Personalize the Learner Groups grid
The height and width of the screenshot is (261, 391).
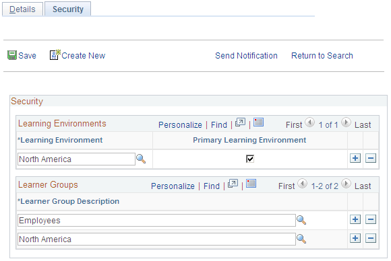tap(173, 186)
